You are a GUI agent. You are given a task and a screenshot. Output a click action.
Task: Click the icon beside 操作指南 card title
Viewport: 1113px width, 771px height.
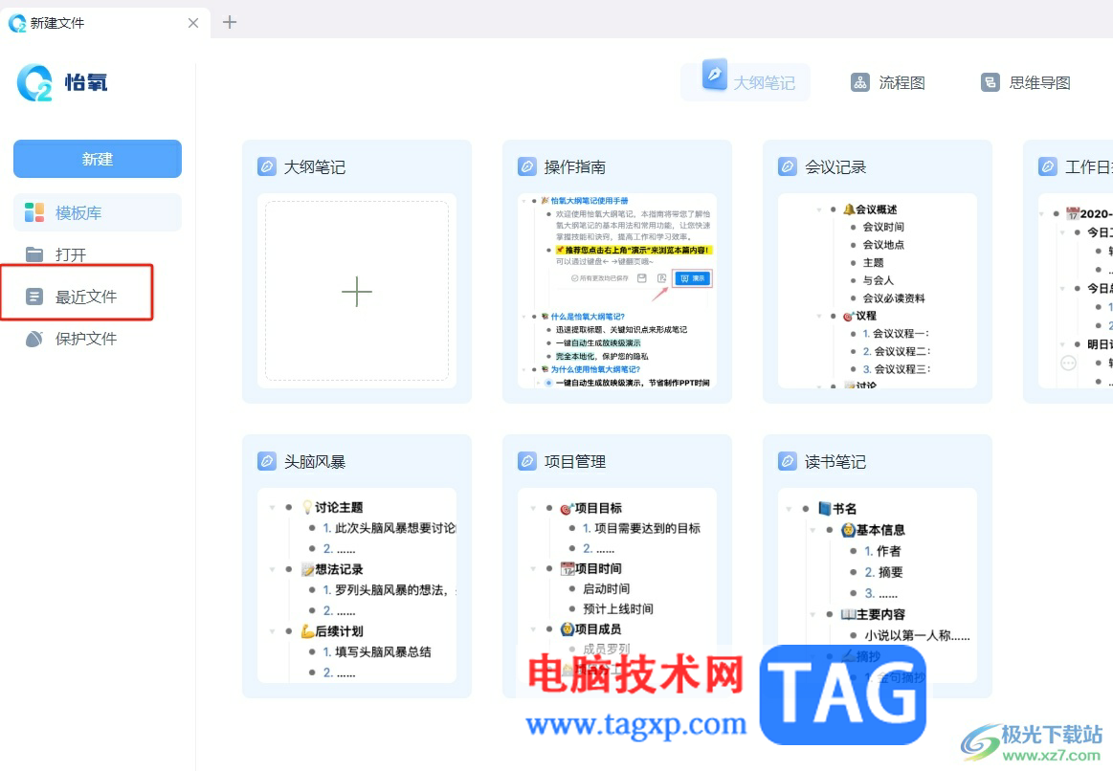[527, 166]
